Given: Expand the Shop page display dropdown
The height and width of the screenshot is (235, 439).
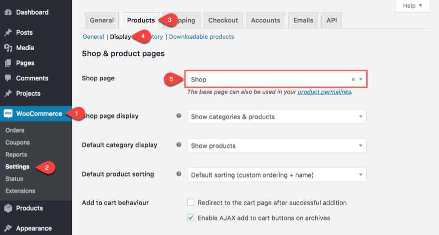Looking at the screenshot, I should tap(278, 117).
